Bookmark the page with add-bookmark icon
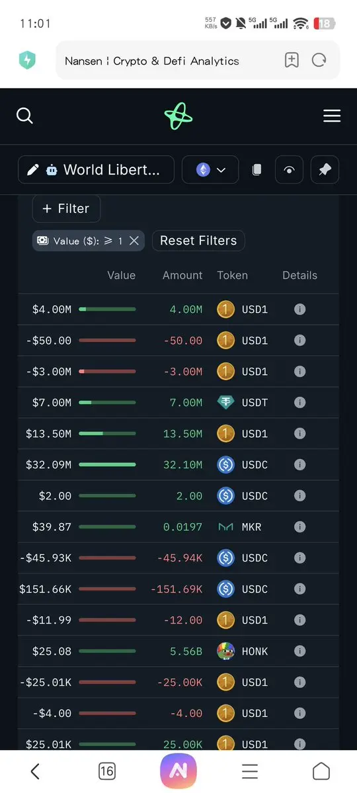357x793 pixels. tap(292, 60)
